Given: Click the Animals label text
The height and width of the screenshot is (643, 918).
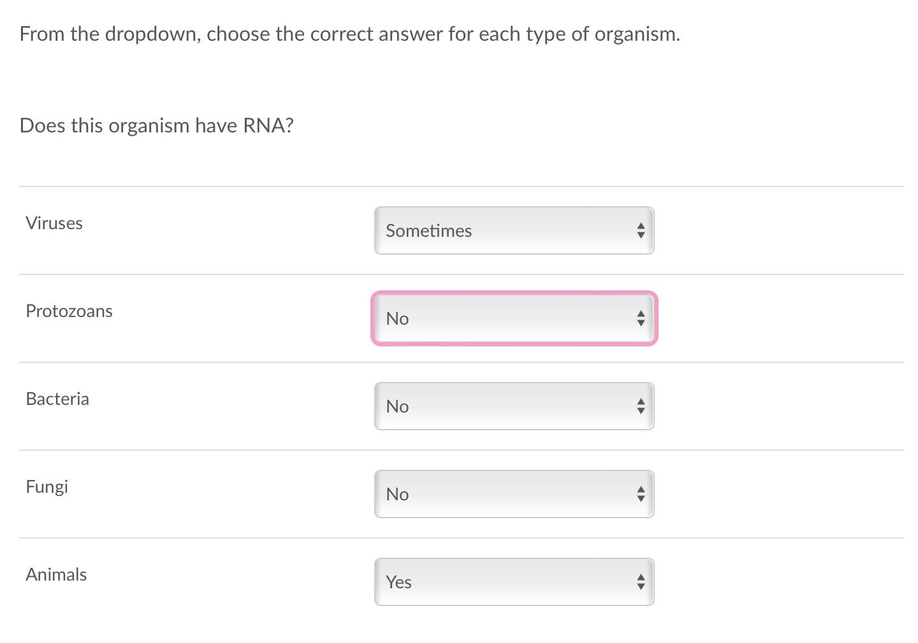Looking at the screenshot, I should [x=56, y=574].
